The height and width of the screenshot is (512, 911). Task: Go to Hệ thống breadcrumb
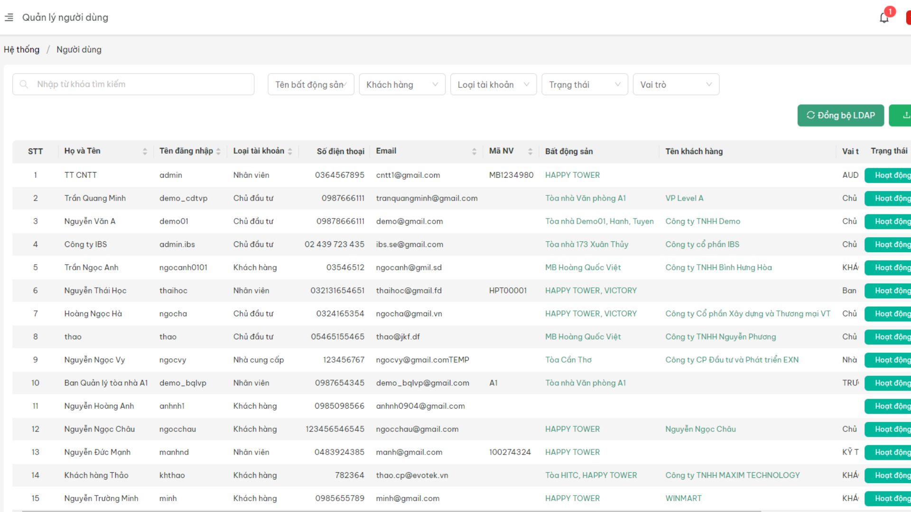pyautogui.click(x=22, y=50)
